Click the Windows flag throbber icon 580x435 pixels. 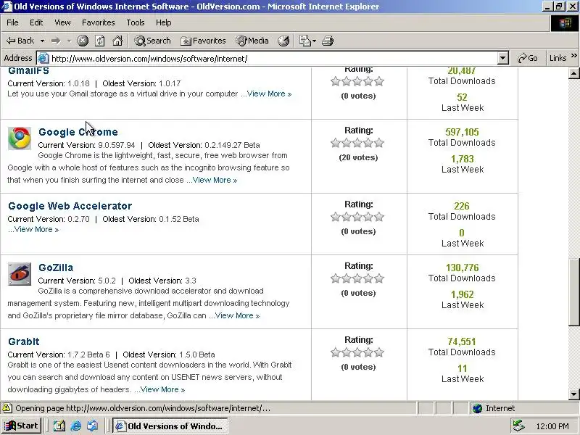click(x=565, y=23)
